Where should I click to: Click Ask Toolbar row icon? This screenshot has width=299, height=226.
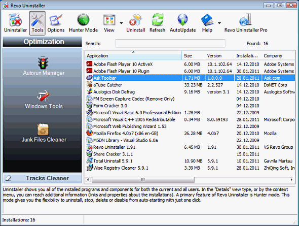tap(89, 78)
